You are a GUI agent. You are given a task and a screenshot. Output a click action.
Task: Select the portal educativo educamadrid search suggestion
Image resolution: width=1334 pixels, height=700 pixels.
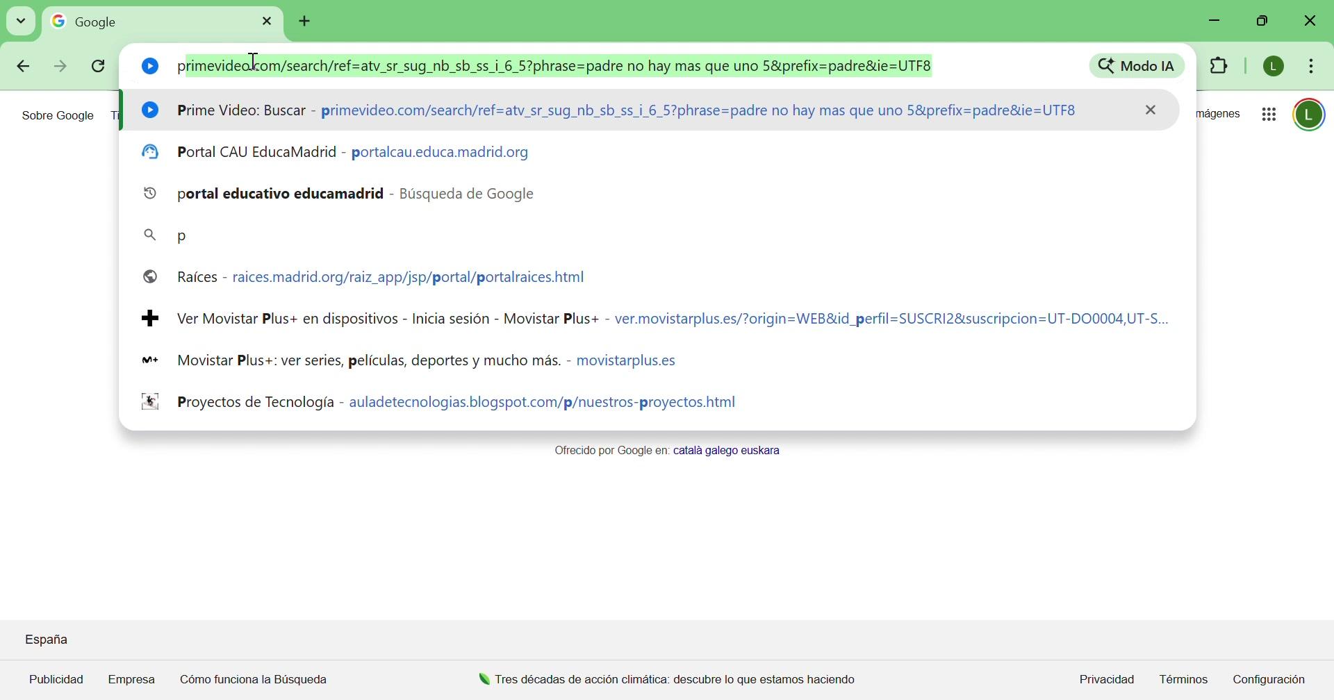[x=650, y=194]
